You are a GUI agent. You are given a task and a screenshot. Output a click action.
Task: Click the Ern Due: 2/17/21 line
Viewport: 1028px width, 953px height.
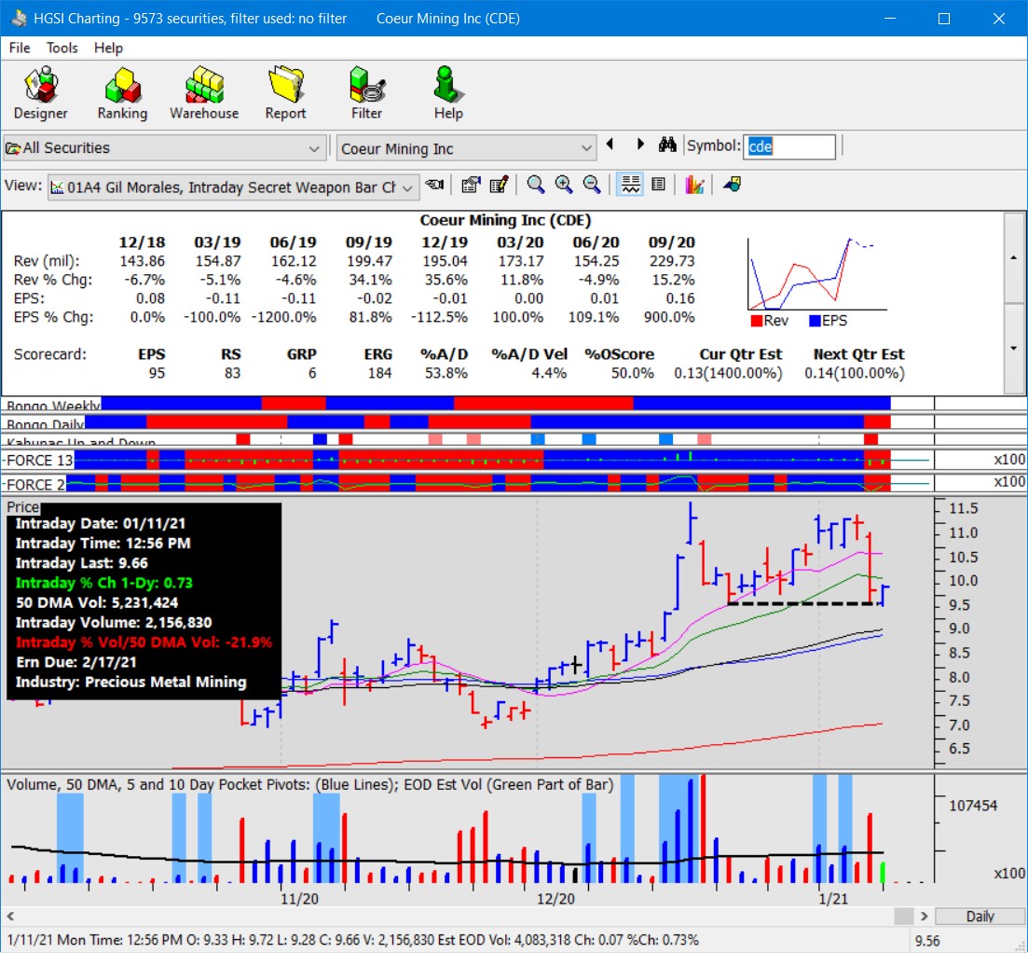[76, 662]
